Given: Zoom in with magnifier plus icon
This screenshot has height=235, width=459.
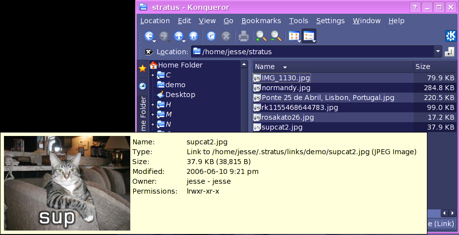Looking at the screenshot, I should click(261, 36).
